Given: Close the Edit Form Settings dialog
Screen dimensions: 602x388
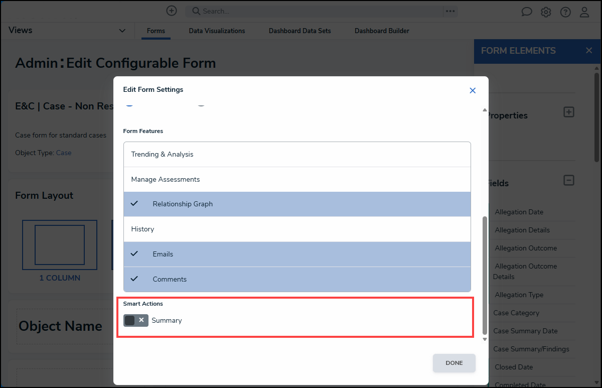Looking at the screenshot, I should [472, 90].
